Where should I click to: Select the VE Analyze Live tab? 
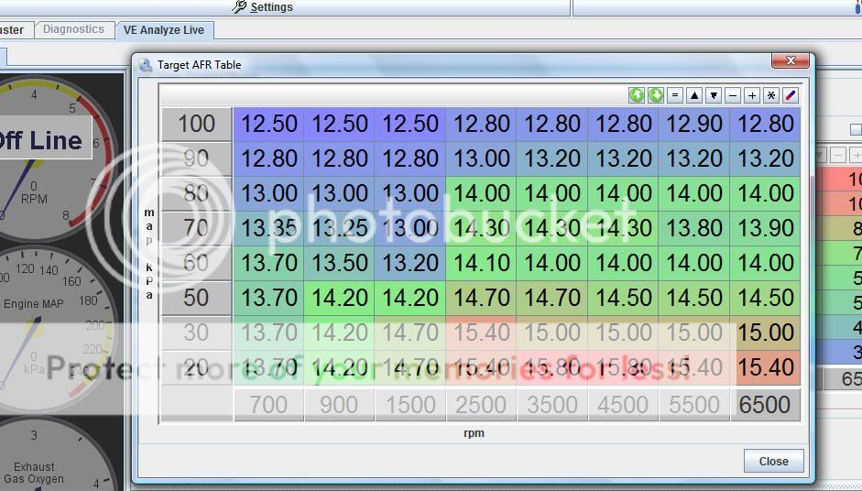click(x=164, y=30)
